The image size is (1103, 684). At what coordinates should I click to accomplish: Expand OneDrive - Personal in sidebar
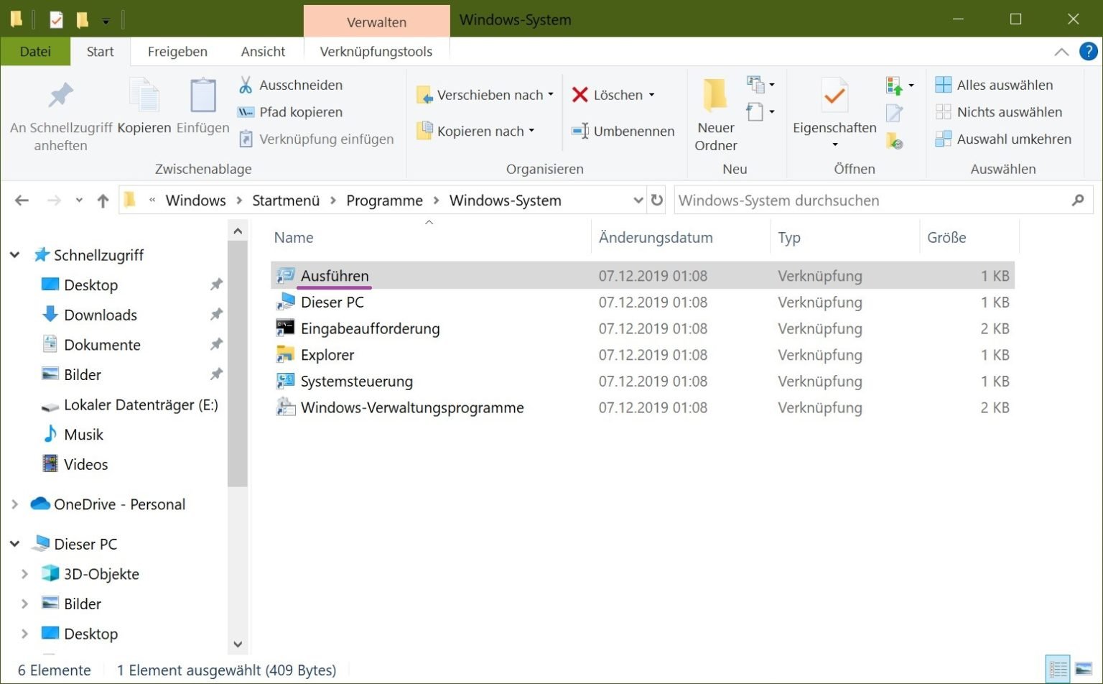coord(14,504)
